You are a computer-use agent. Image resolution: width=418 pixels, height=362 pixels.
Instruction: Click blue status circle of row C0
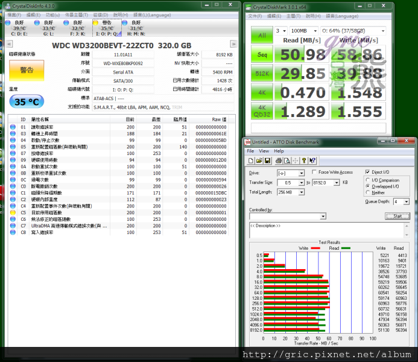click(x=13, y=186)
